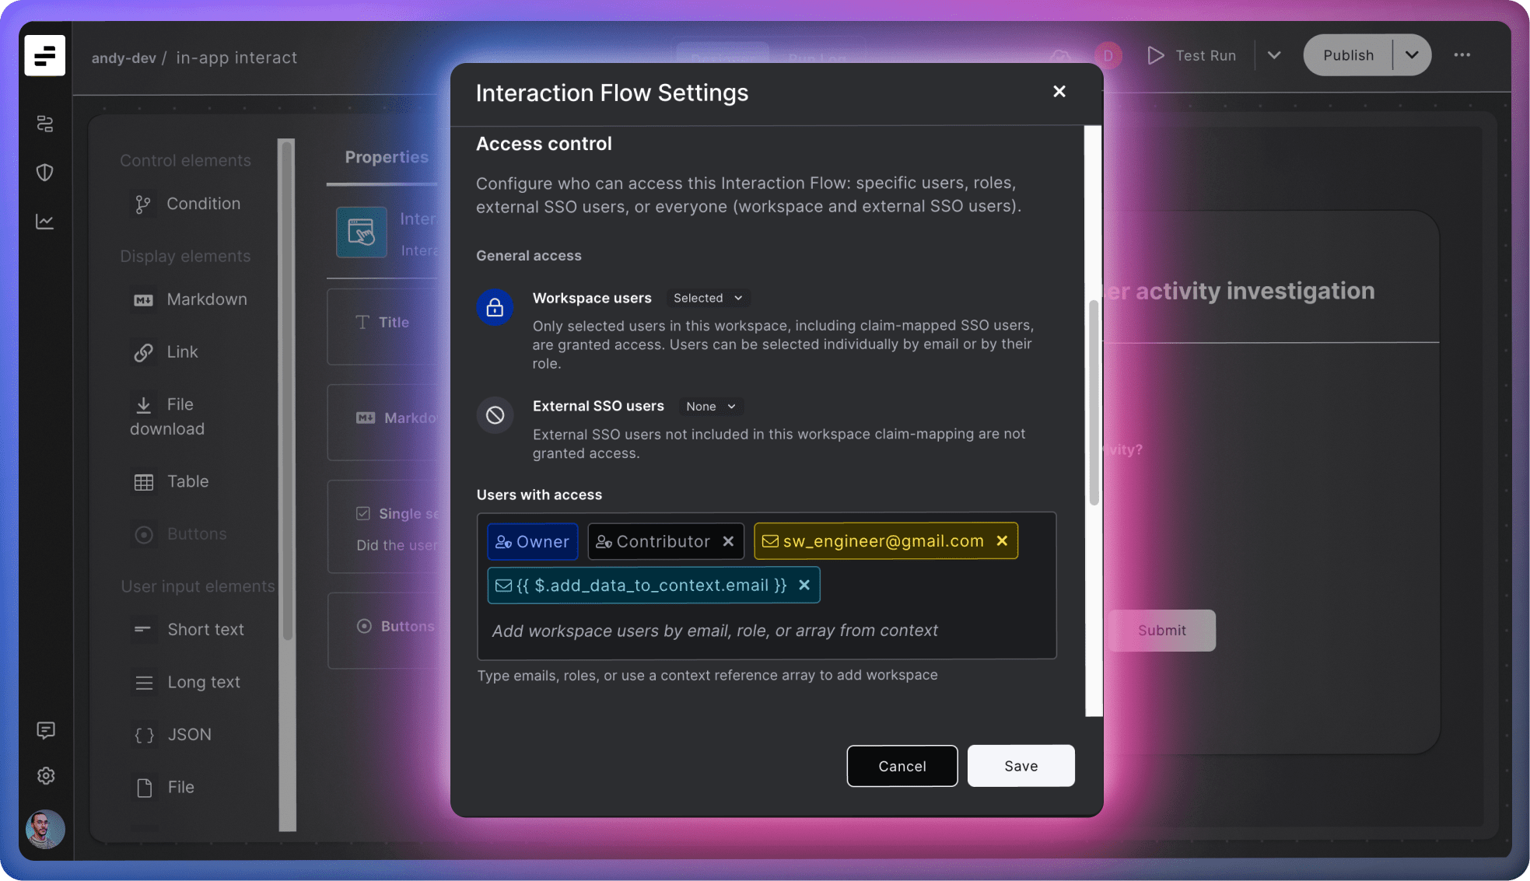Switch to the Properties tab
Image resolution: width=1530 pixels, height=881 pixels.
(386, 157)
